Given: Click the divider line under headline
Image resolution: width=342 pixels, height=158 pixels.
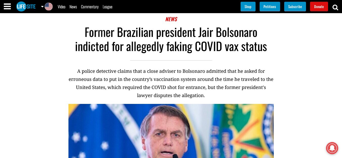Looking at the screenshot, I should (171, 61).
